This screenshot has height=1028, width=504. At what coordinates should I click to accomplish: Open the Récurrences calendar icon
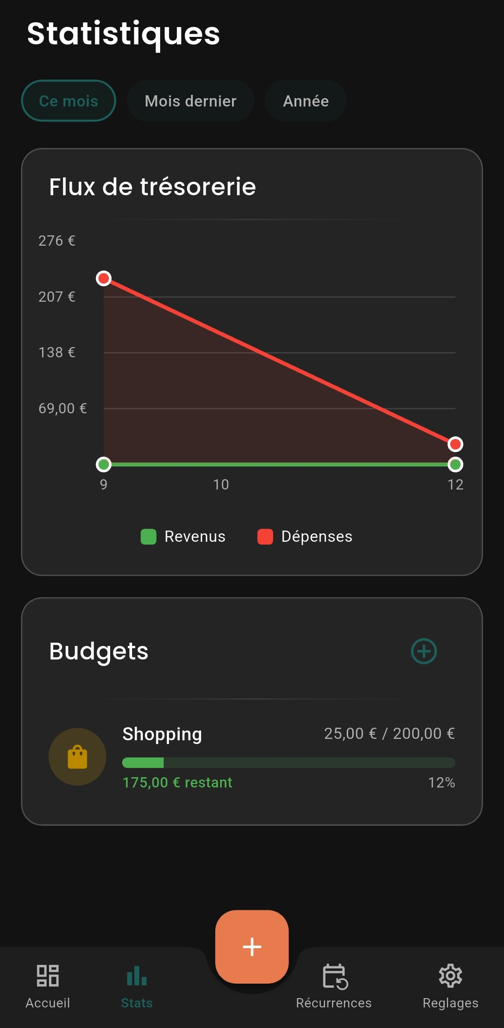point(335,976)
